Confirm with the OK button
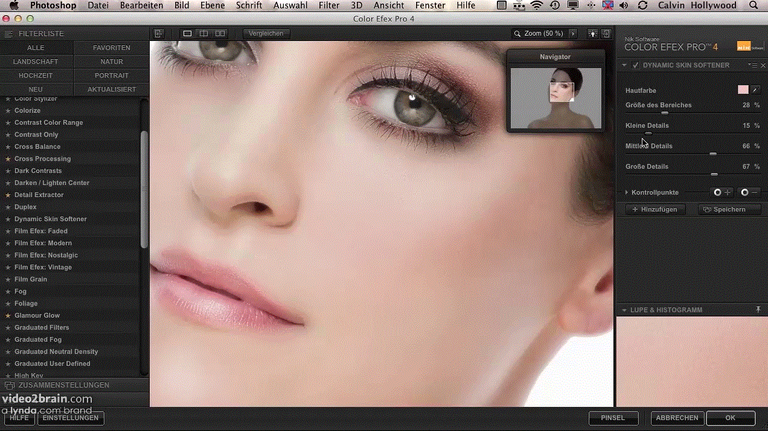768x431 pixels. click(x=731, y=418)
